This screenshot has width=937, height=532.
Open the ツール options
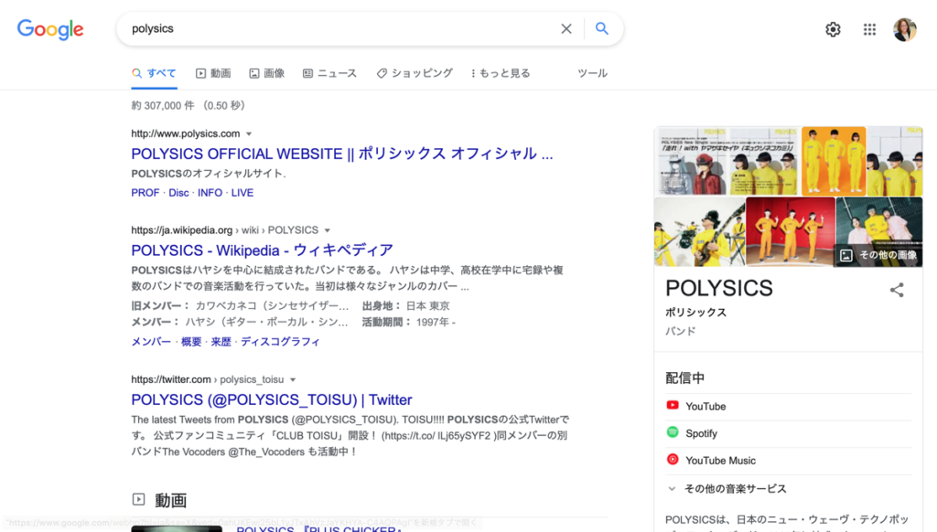click(592, 73)
